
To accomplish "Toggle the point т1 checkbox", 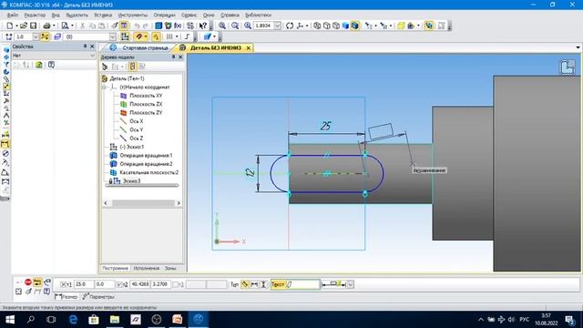I will (63, 284).
